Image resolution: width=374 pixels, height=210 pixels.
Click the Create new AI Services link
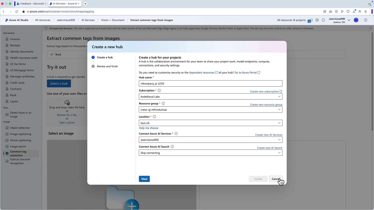point(269,135)
